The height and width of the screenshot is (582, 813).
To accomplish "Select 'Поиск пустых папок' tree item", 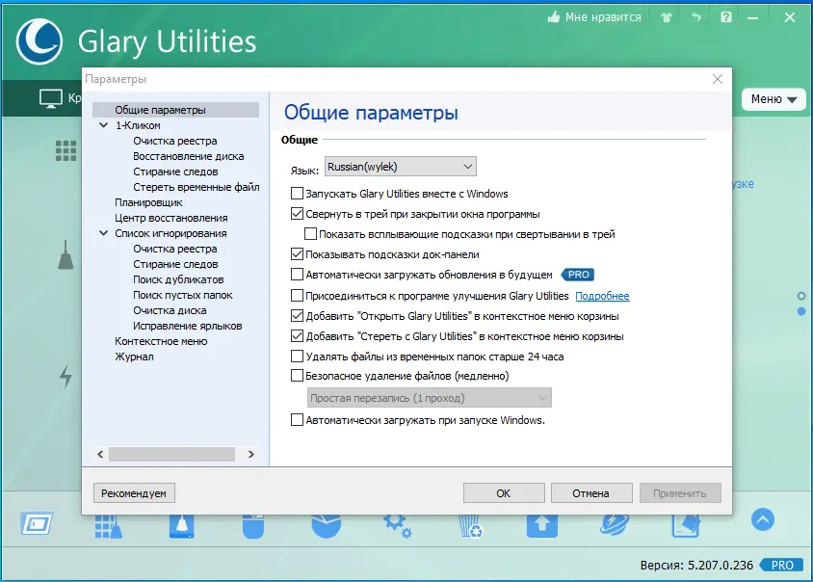I will [182, 295].
